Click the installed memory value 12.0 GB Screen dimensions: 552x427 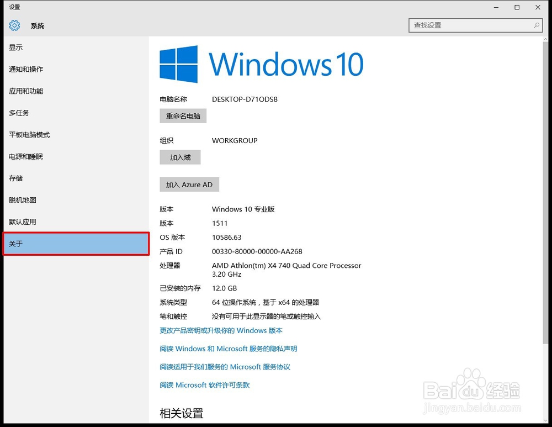(x=224, y=288)
